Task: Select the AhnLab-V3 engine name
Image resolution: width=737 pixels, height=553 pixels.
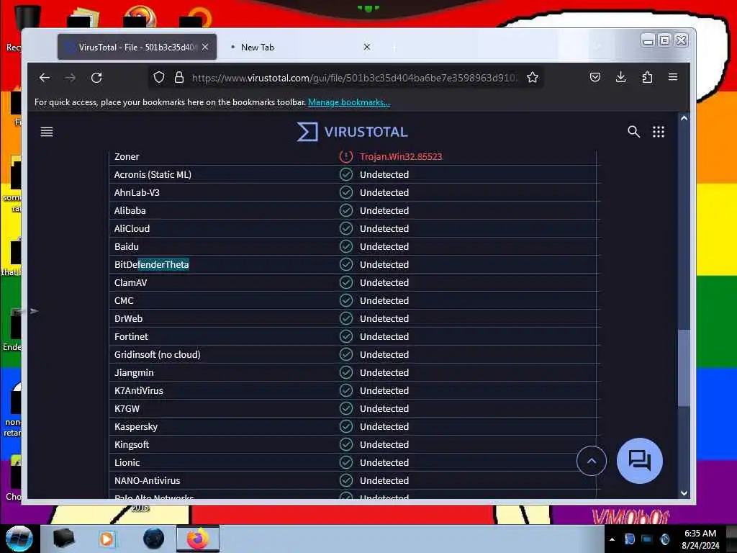Action: tap(137, 193)
